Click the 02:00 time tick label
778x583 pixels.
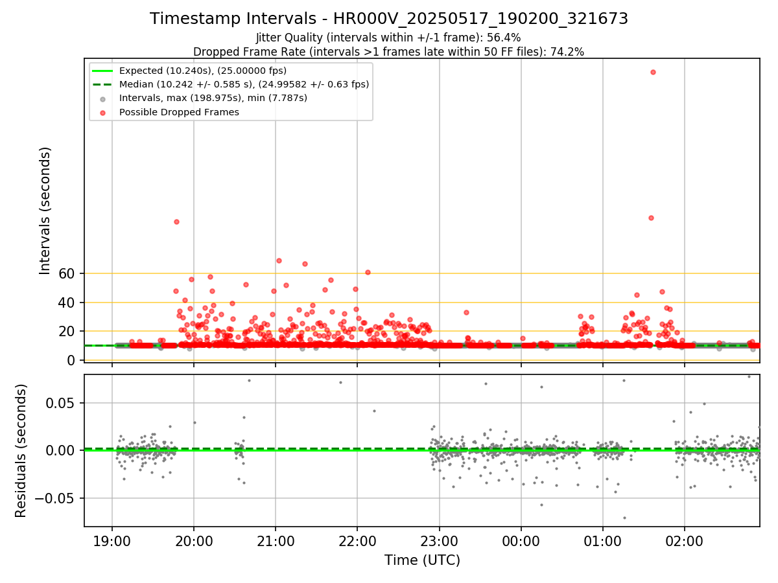[685, 540]
